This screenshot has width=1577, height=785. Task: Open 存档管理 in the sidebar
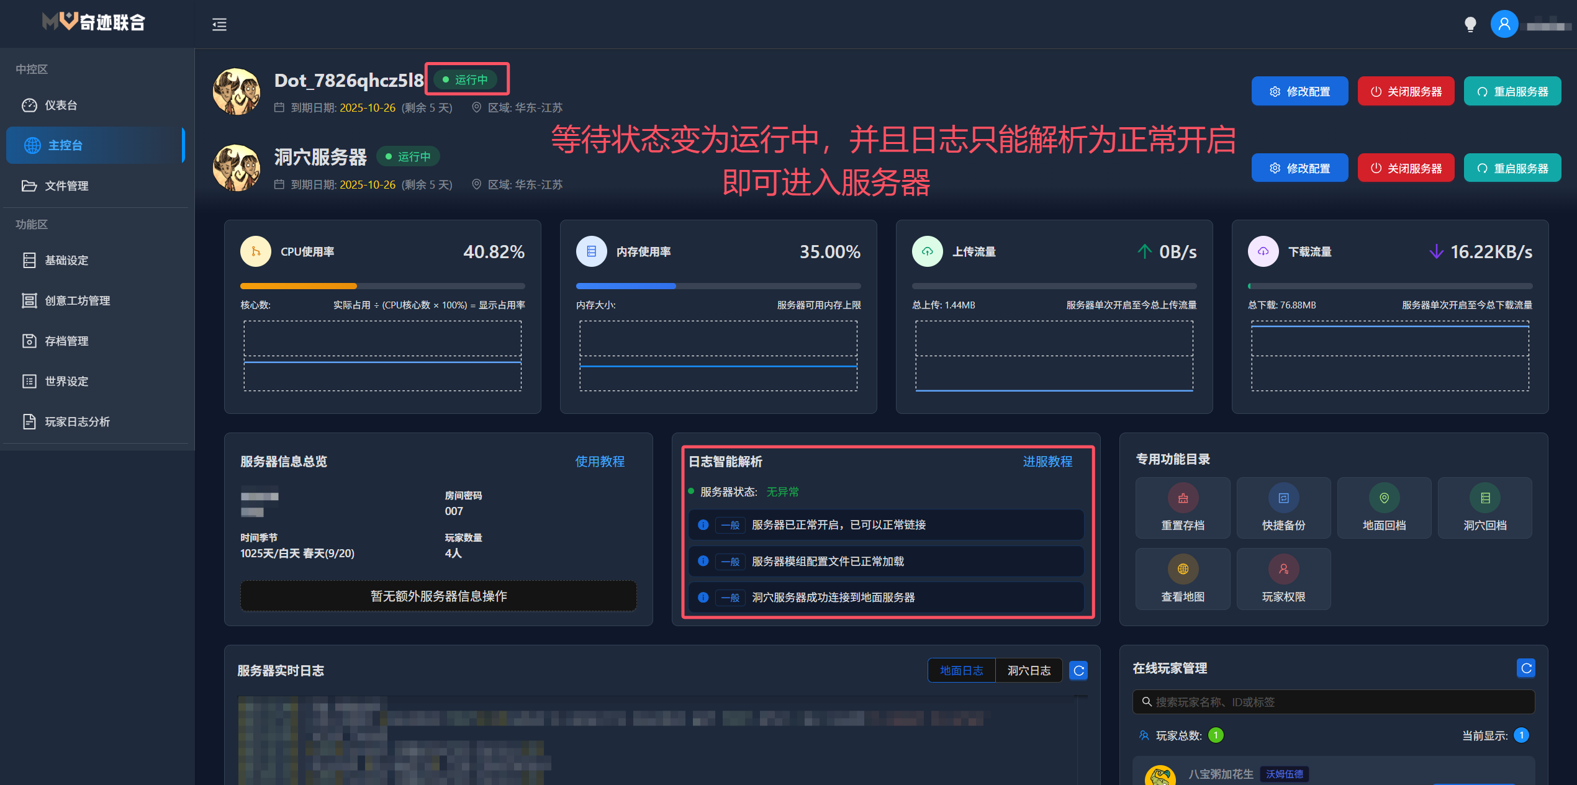[66, 341]
